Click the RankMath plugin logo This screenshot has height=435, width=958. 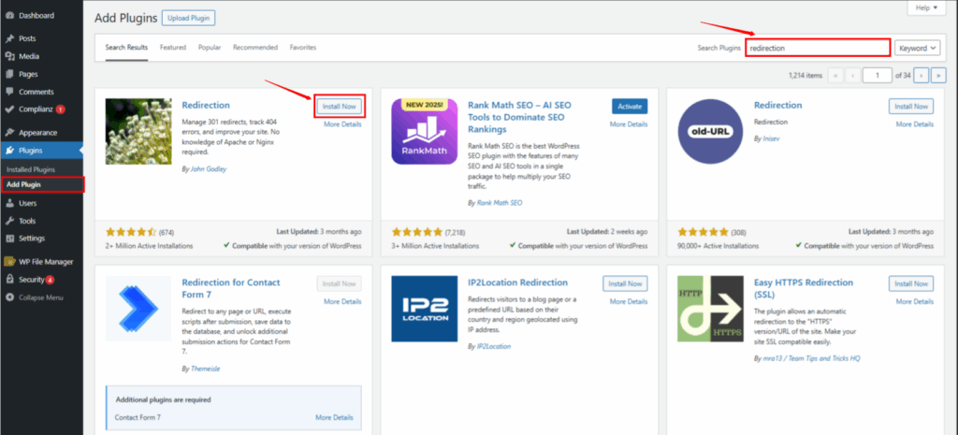(x=424, y=131)
